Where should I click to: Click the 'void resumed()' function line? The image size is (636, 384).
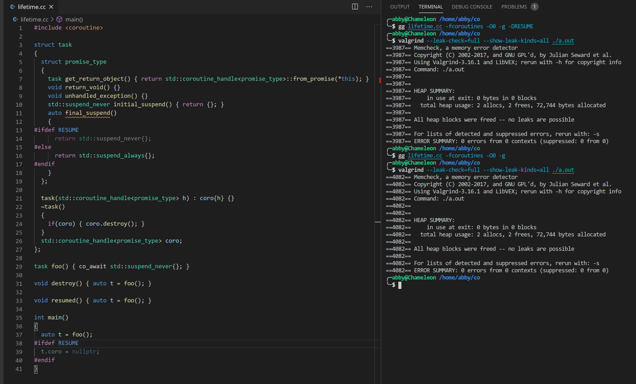tap(93, 301)
